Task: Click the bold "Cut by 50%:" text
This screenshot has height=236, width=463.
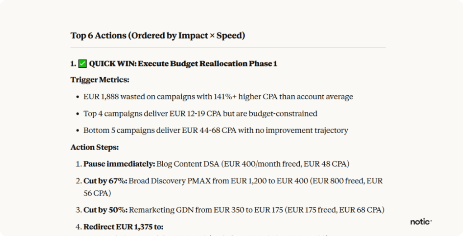Action: 105,210
